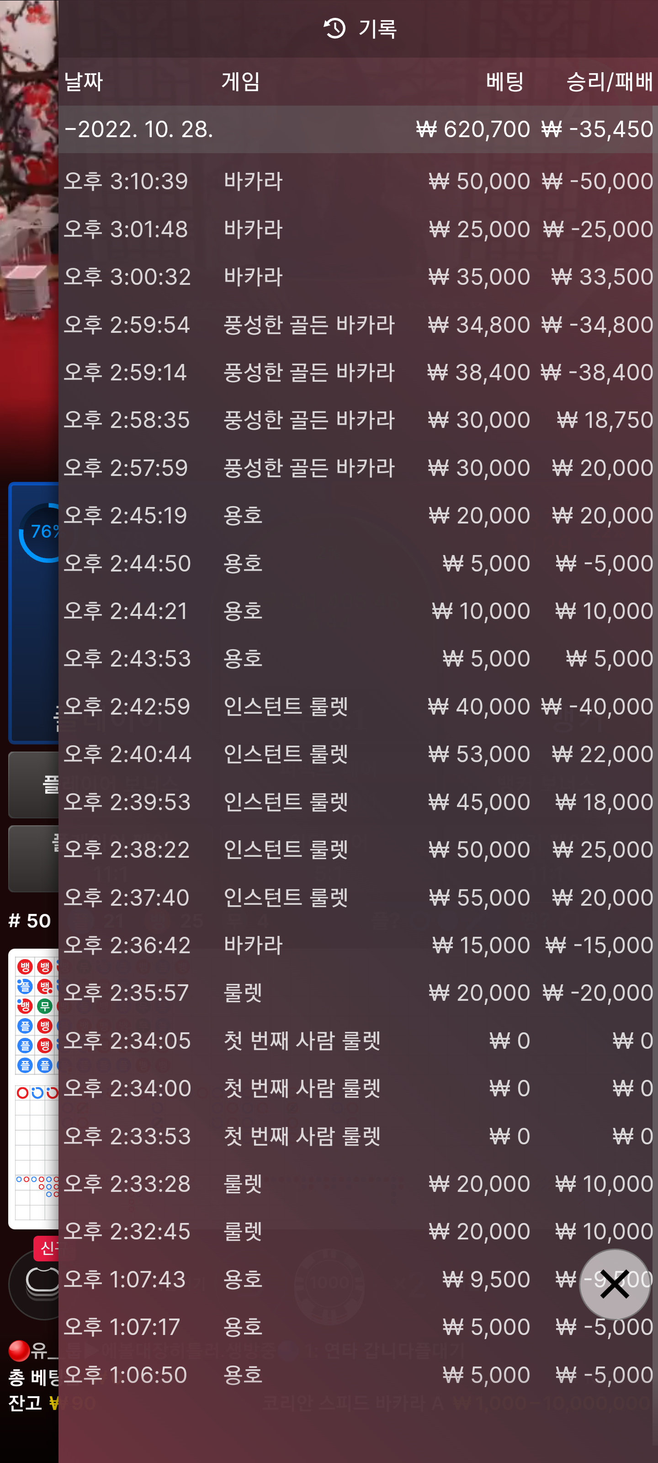
Task: Click the red ball icon beside username
Action: tap(19, 1351)
